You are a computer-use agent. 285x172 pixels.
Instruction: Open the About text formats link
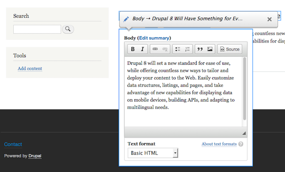pyautogui.click(x=219, y=144)
